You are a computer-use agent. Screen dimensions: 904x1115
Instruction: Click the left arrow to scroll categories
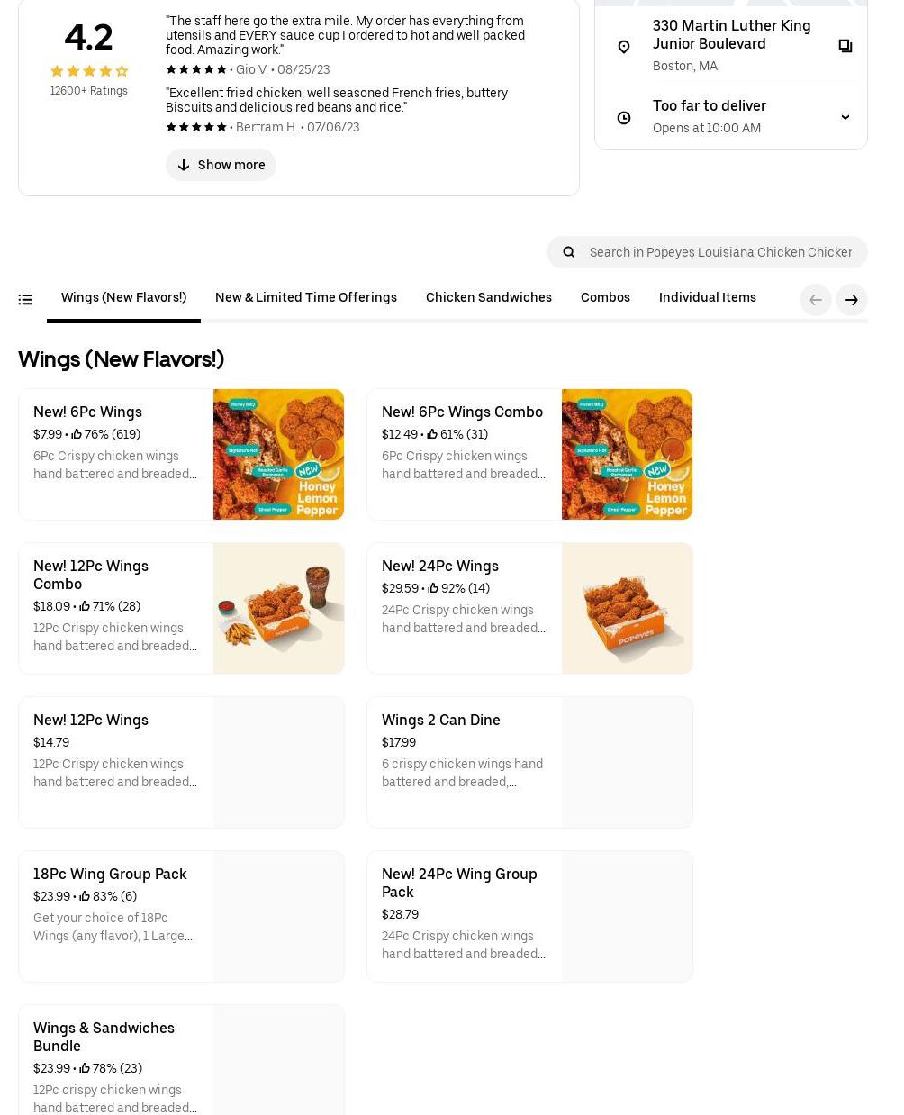816,300
